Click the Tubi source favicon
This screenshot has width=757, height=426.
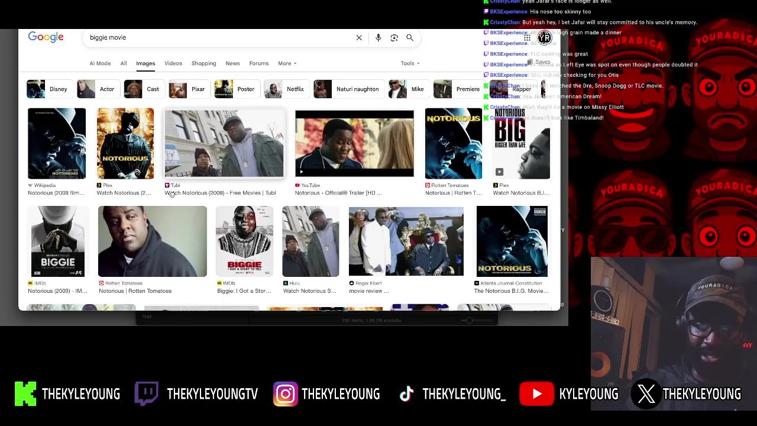click(167, 186)
